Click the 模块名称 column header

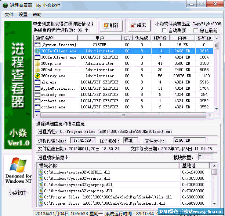point(108,165)
